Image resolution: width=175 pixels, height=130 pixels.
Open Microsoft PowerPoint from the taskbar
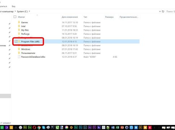[x=122, y=127]
